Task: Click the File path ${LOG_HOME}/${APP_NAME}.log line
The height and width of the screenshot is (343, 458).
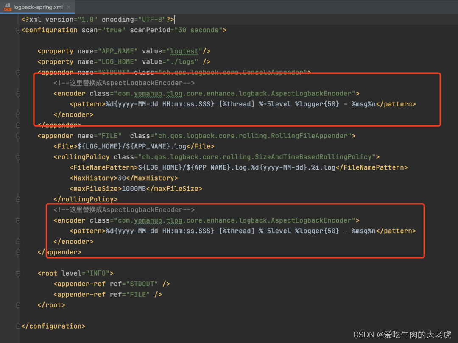Action: (134, 146)
